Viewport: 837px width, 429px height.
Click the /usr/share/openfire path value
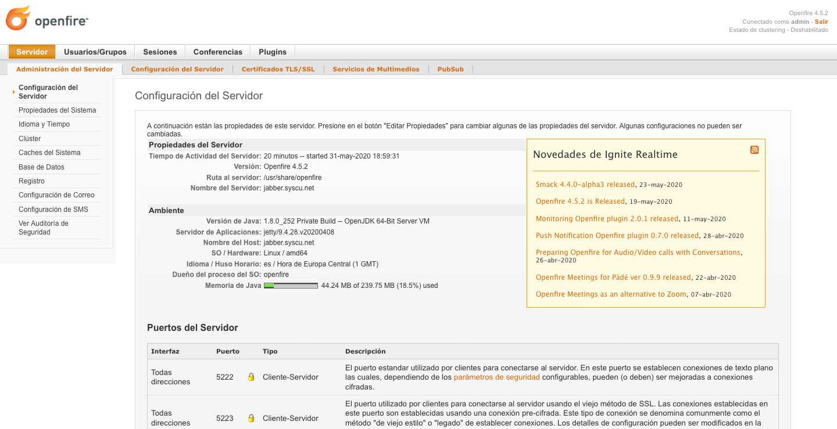pos(293,178)
